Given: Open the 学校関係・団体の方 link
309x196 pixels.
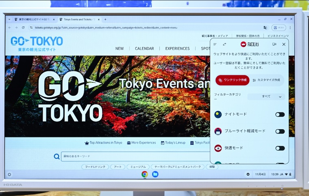Looking at the screenshot, I should [248, 36].
